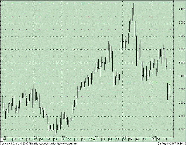Click the 8400 price axis label
186x145 pixels.
pyautogui.click(x=182, y=76)
